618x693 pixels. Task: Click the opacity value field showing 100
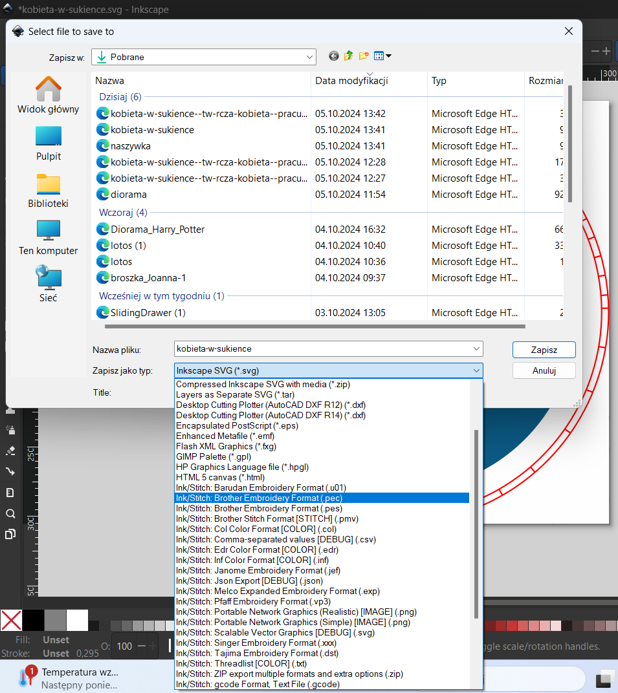(x=124, y=646)
